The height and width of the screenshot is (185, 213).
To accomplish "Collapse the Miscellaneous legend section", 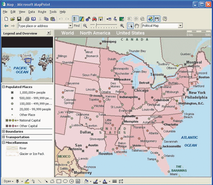I will click(3, 143).
